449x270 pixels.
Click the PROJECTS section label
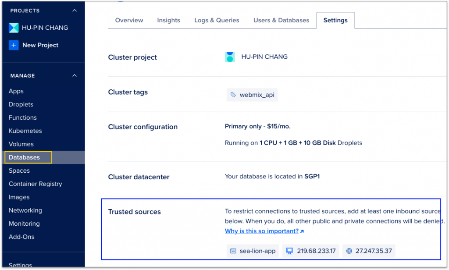[x=25, y=11]
